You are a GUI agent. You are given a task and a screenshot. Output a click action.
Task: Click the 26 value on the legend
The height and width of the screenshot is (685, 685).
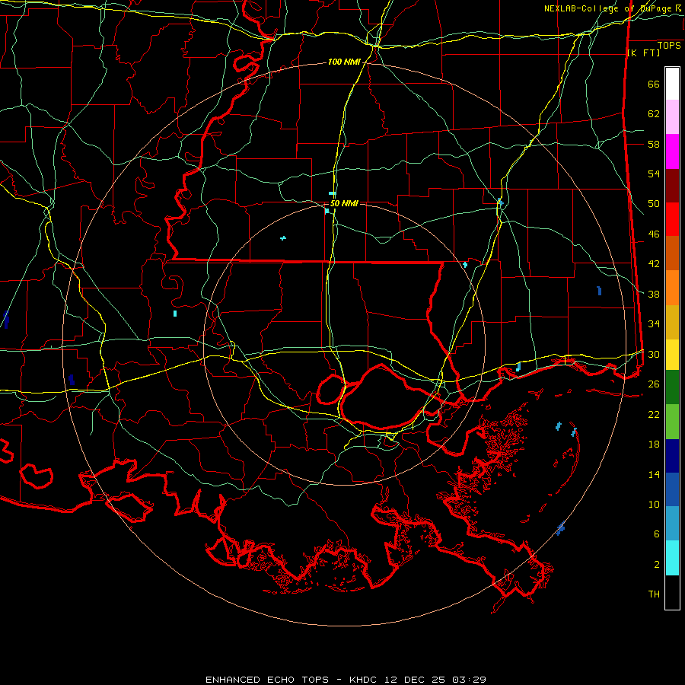click(x=654, y=384)
